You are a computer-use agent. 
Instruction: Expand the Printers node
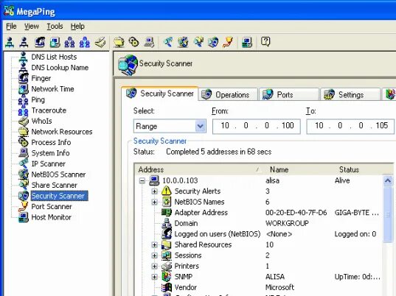[x=155, y=266]
